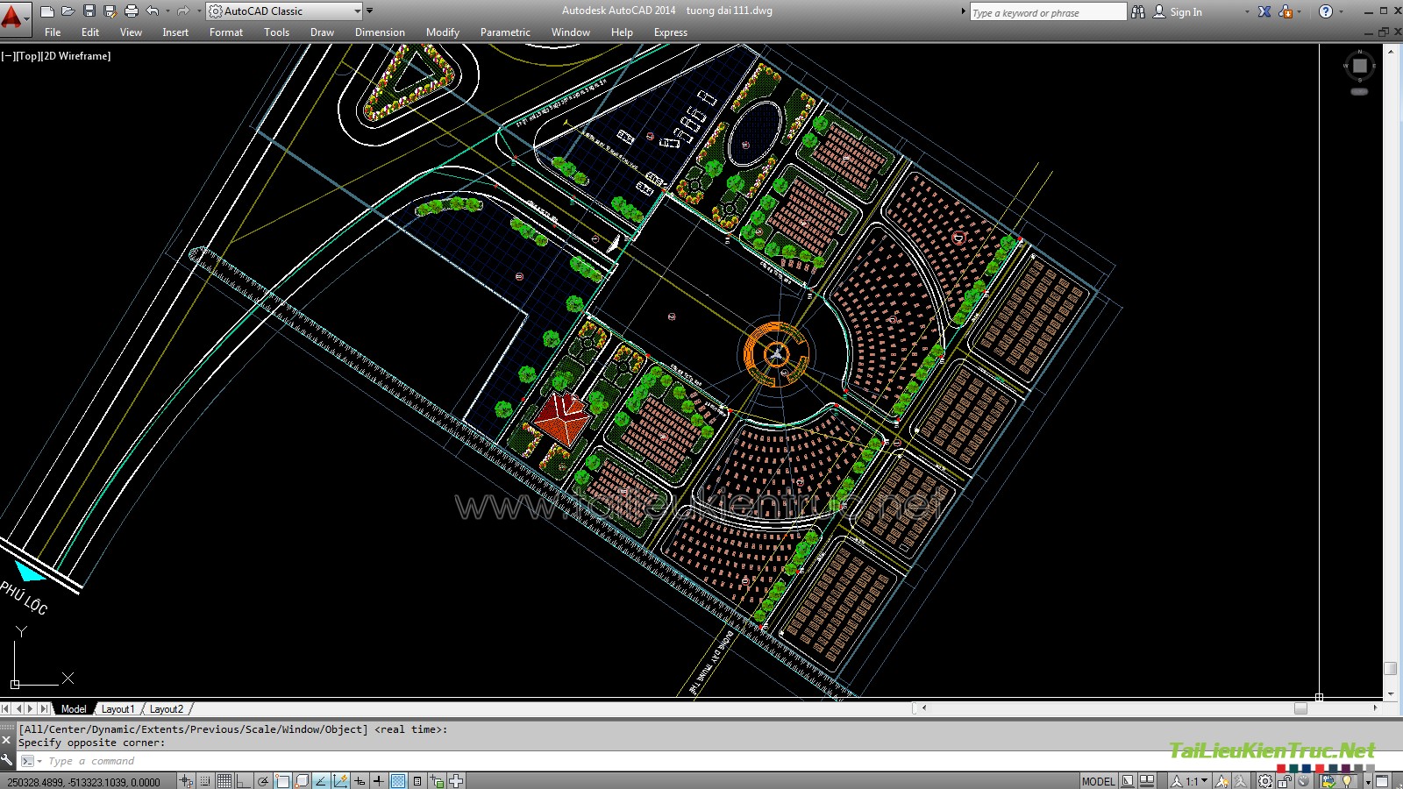Click the MODEL space button in status bar
This screenshot has width=1403, height=789.
click(x=1099, y=780)
